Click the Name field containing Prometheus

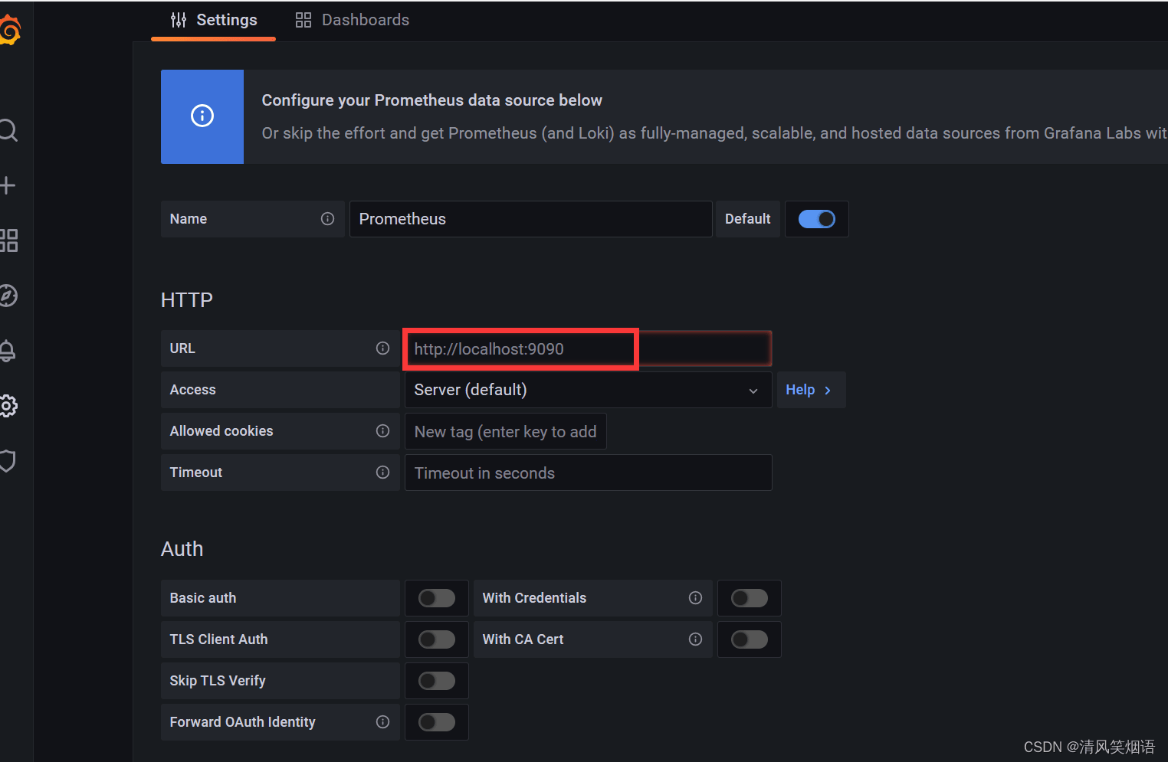(x=531, y=219)
